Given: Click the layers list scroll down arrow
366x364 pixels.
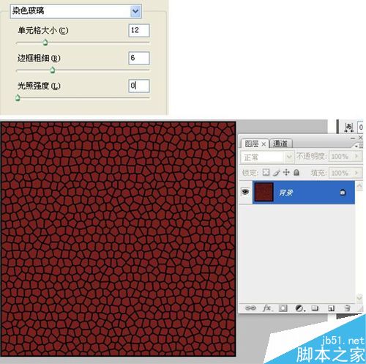Looking at the screenshot, I should (359, 297).
